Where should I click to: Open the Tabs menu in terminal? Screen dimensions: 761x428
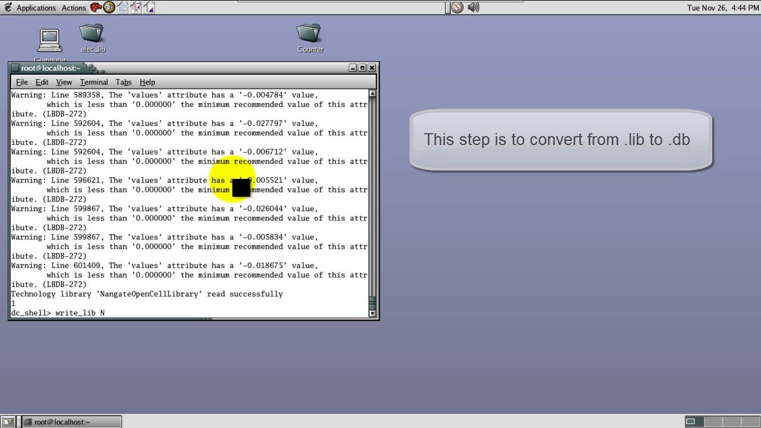pos(124,82)
